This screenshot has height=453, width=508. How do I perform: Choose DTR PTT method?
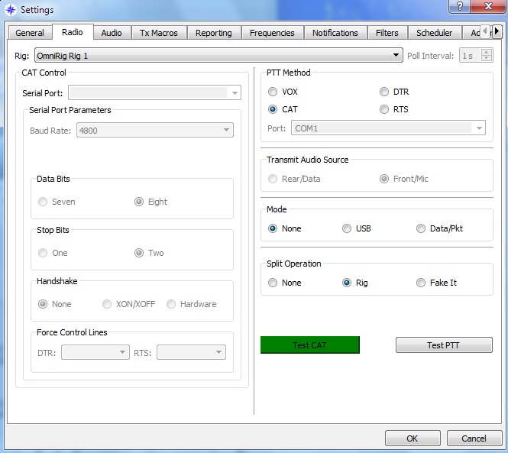coord(384,92)
